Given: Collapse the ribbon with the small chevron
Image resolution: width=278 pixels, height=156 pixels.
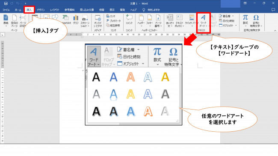Looking at the screenshot, I should [x=275, y=31].
